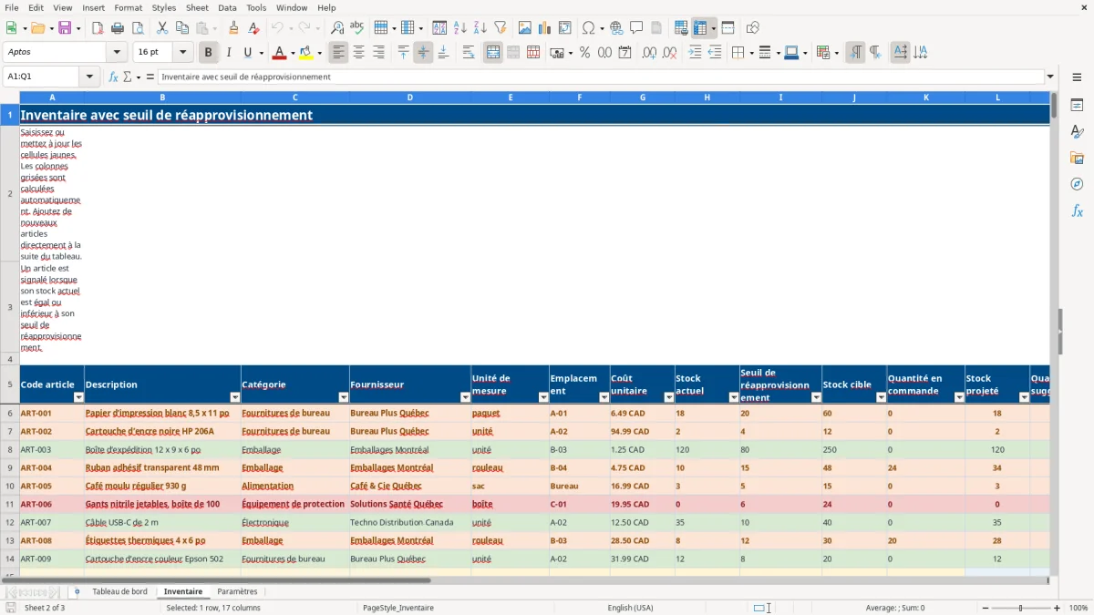
Task: Click the formula input line
Action: pos(600,77)
